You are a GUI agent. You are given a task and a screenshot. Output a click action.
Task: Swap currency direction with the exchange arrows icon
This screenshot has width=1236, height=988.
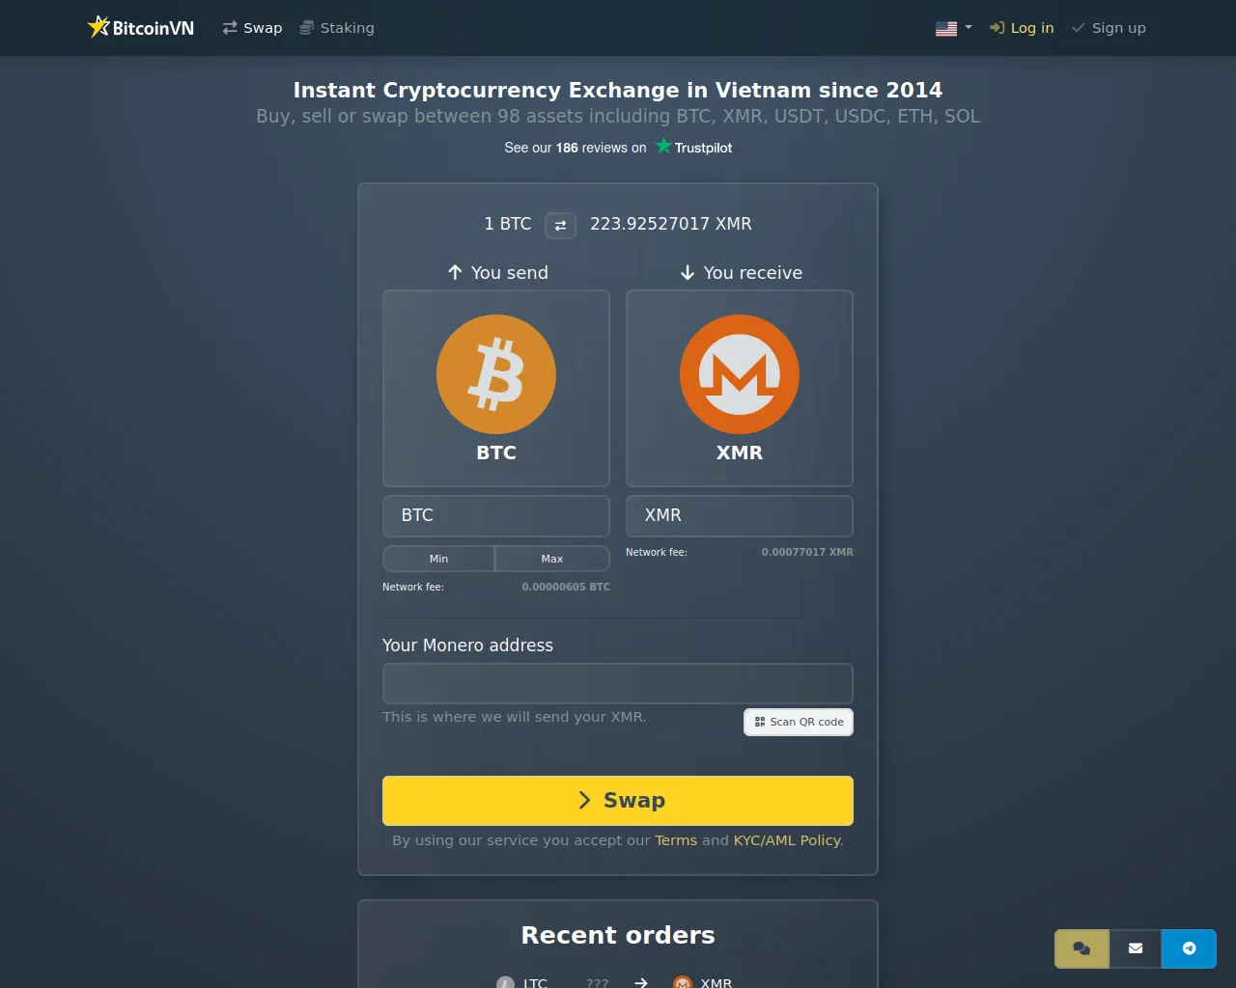pyautogui.click(x=561, y=225)
